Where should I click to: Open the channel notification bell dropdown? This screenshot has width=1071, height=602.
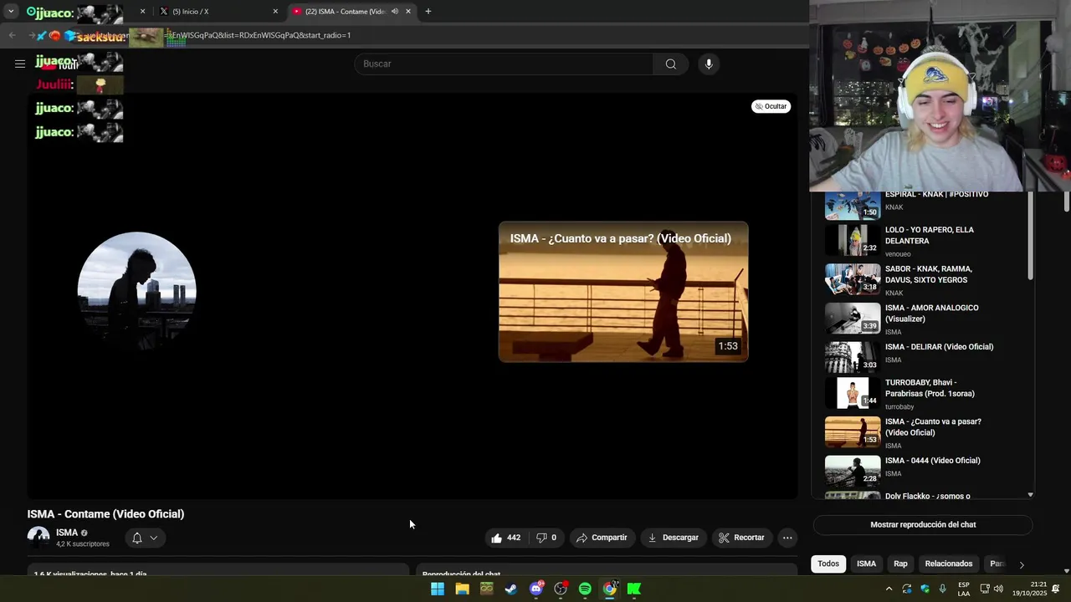click(x=145, y=538)
